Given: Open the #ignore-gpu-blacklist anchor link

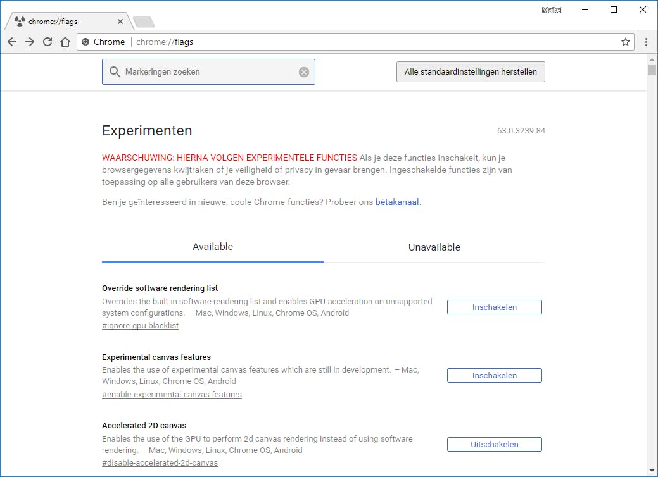Looking at the screenshot, I should click(x=140, y=326).
